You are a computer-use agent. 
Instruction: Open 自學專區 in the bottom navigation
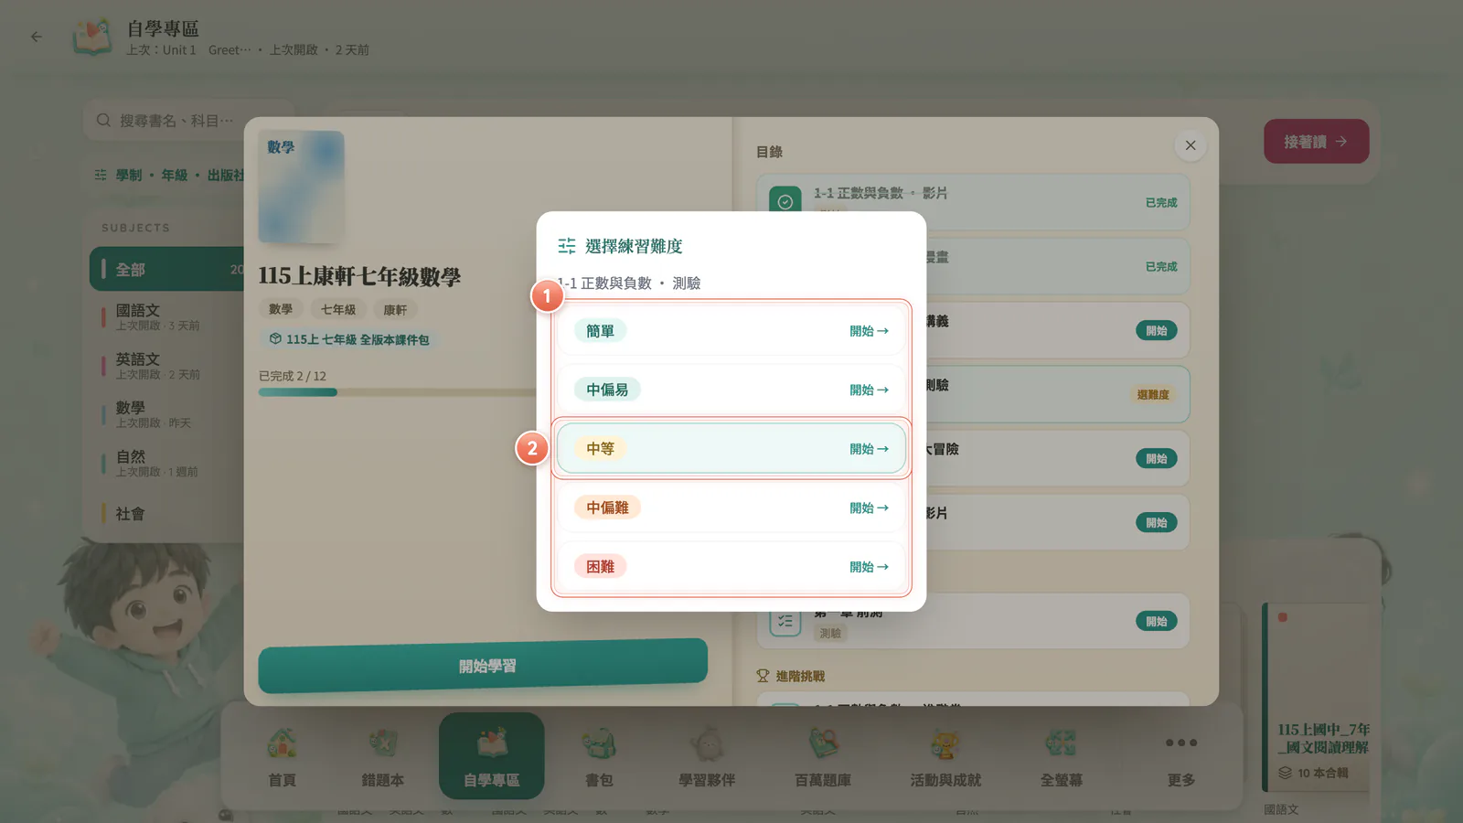click(492, 756)
